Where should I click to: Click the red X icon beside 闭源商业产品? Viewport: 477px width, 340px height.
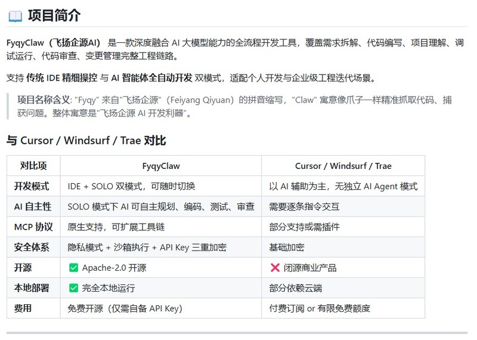pyautogui.click(x=275, y=268)
